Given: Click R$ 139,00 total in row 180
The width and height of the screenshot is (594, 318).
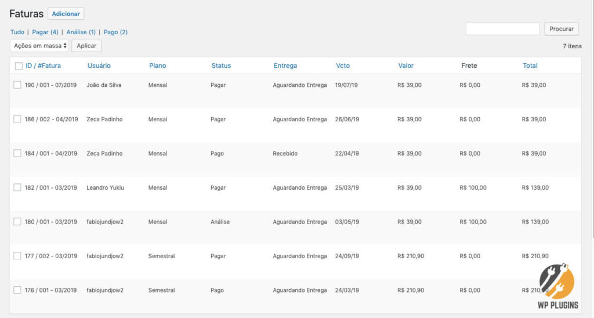Looking at the screenshot, I should point(535,222).
